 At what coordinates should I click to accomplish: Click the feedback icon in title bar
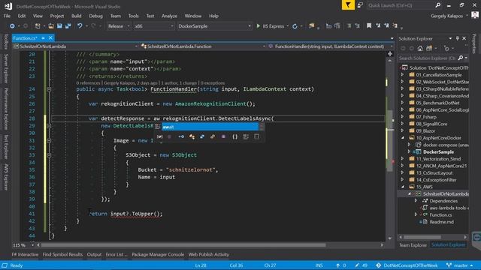(360, 5)
